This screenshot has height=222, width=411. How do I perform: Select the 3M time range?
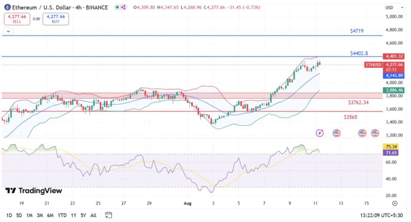coord(40,215)
